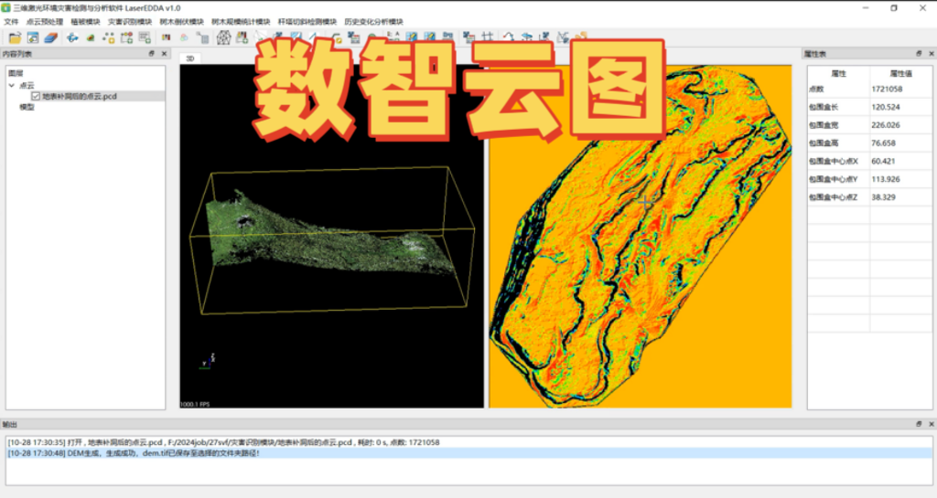Select the 包围盒长 property cell
937x498 pixels.
(x=838, y=107)
